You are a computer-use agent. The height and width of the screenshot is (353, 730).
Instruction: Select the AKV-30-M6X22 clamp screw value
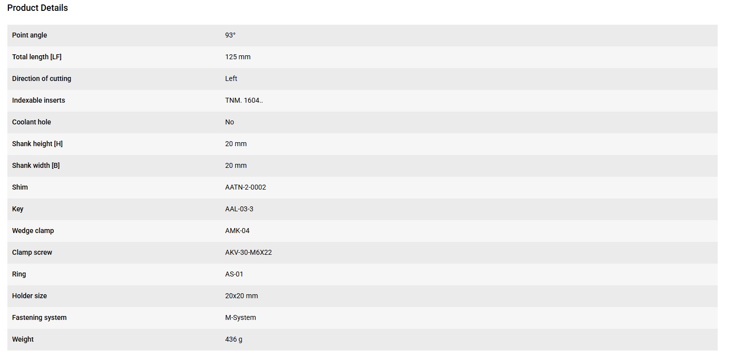249,252
